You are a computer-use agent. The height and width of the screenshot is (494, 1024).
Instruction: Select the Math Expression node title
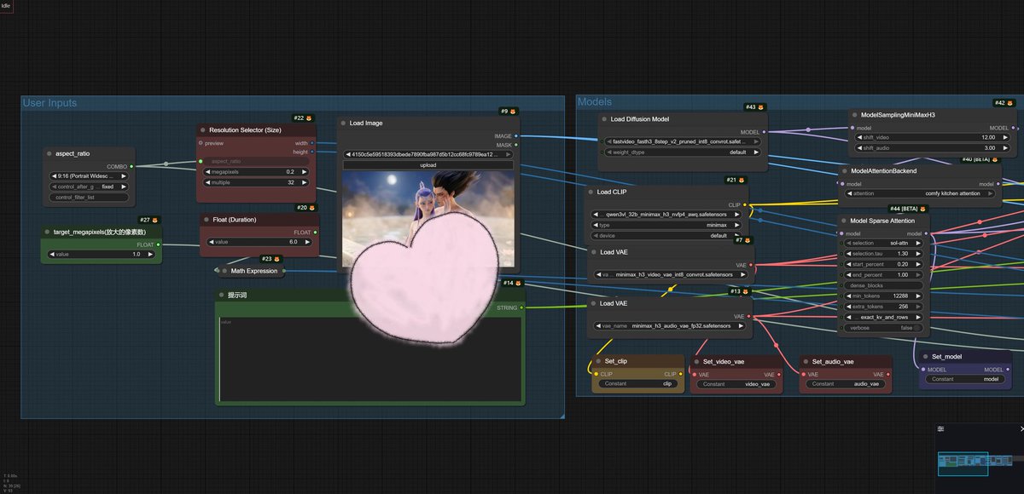pos(253,271)
